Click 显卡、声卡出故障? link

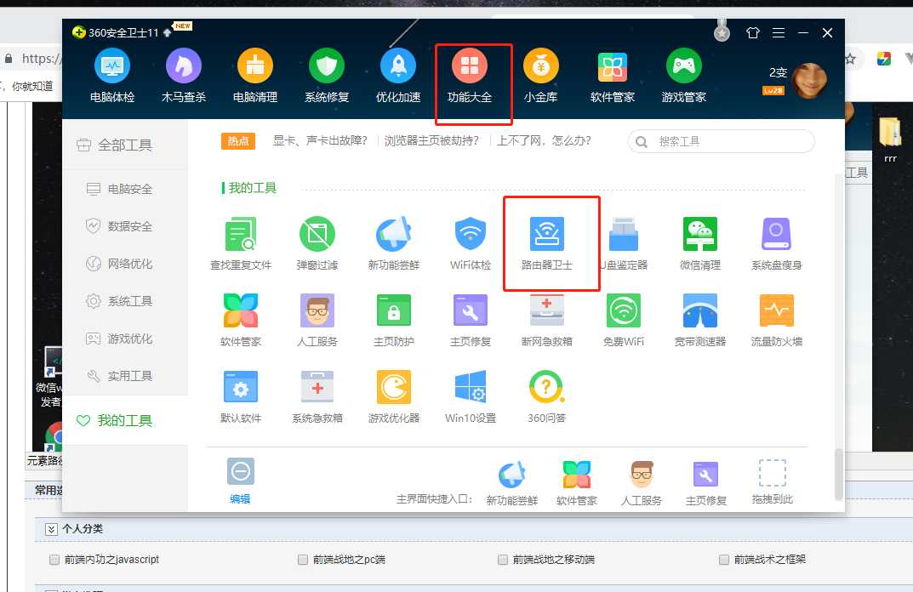tap(320, 141)
